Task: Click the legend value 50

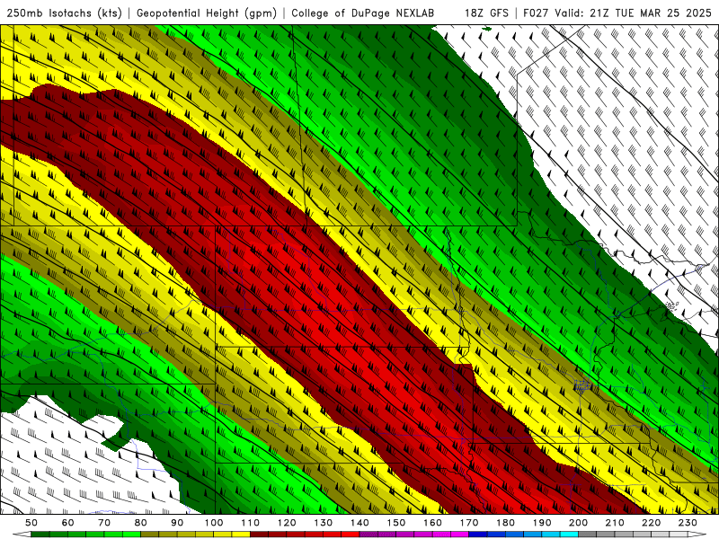Action: [x=31, y=523]
